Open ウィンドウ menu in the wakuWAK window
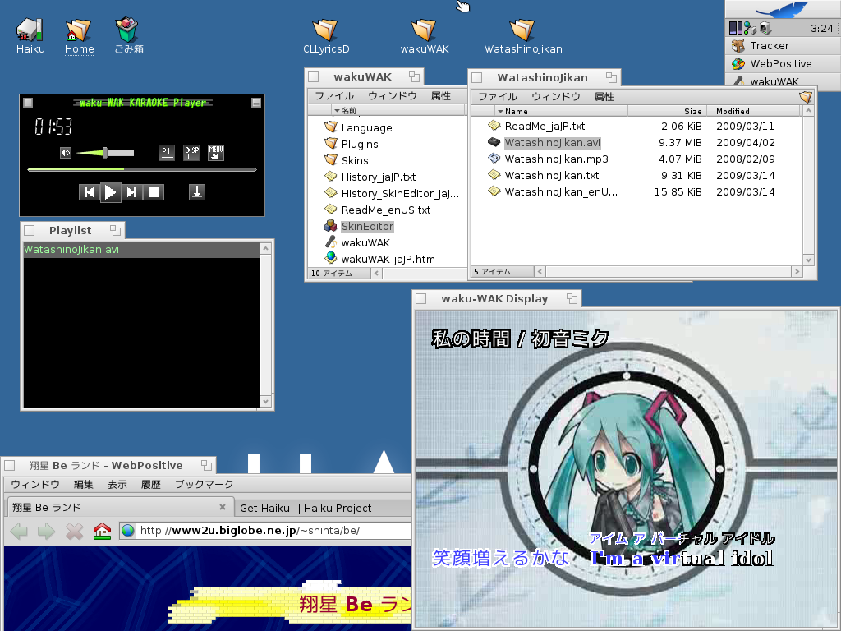 click(x=393, y=96)
